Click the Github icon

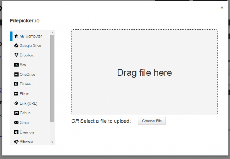click(x=16, y=113)
